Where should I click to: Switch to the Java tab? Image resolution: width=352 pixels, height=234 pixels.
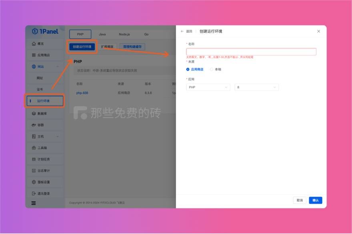click(102, 34)
